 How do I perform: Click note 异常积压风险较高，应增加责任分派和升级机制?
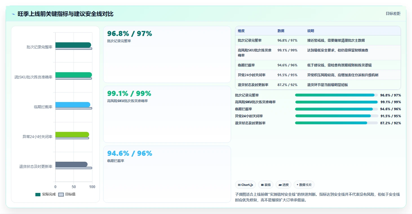click(x=343, y=75)
